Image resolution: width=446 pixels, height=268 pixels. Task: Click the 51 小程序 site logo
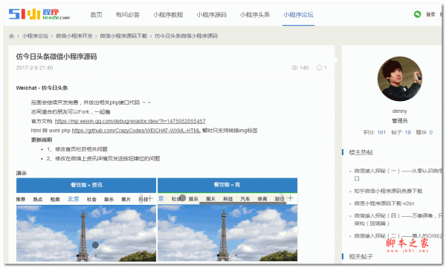click(x=39, y=14)
